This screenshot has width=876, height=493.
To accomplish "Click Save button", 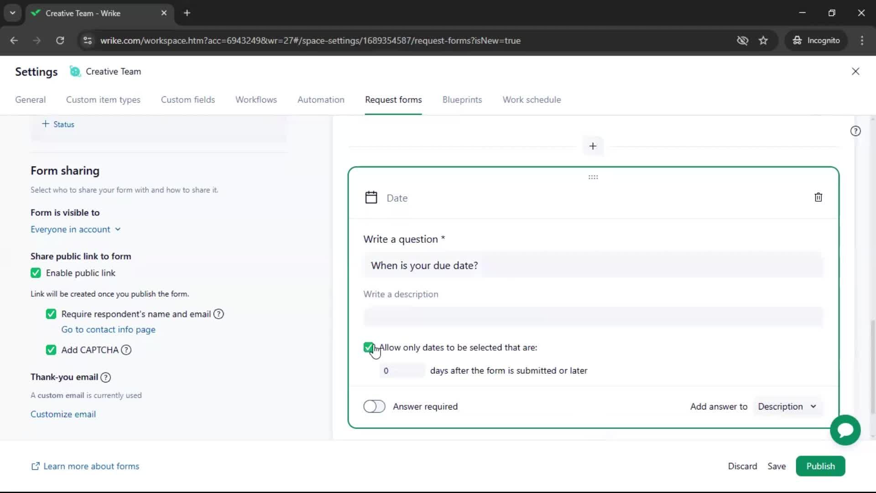I will 776,466.
